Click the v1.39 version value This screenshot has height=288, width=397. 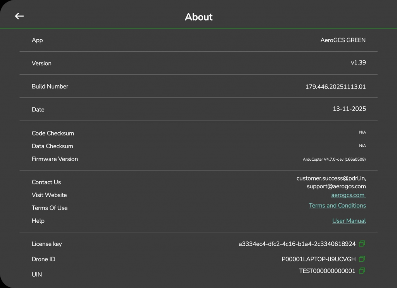[x=358, y=62]
